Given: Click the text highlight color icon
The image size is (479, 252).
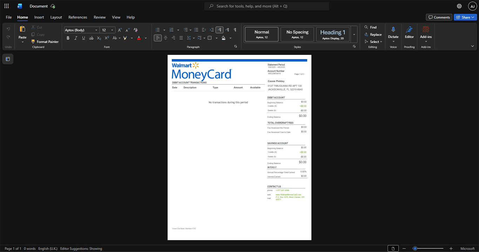Looking at the screenshot, I should click(125, 38).
